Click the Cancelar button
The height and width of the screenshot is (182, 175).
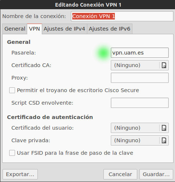(x=120, y=174)
